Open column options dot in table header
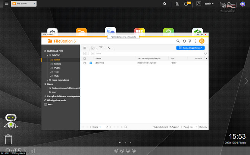This screenshot has width=250, height=155. [206, 59]
